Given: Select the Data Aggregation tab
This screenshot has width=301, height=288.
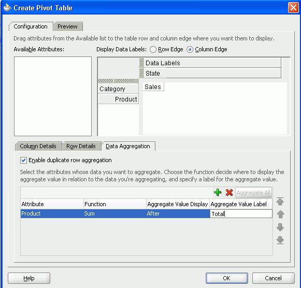Looking at the screenshot, I should [x=128, y=146].
